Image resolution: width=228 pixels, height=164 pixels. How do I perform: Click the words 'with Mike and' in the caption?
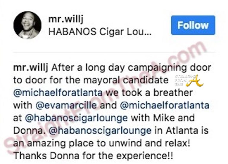tap(163, 118)
